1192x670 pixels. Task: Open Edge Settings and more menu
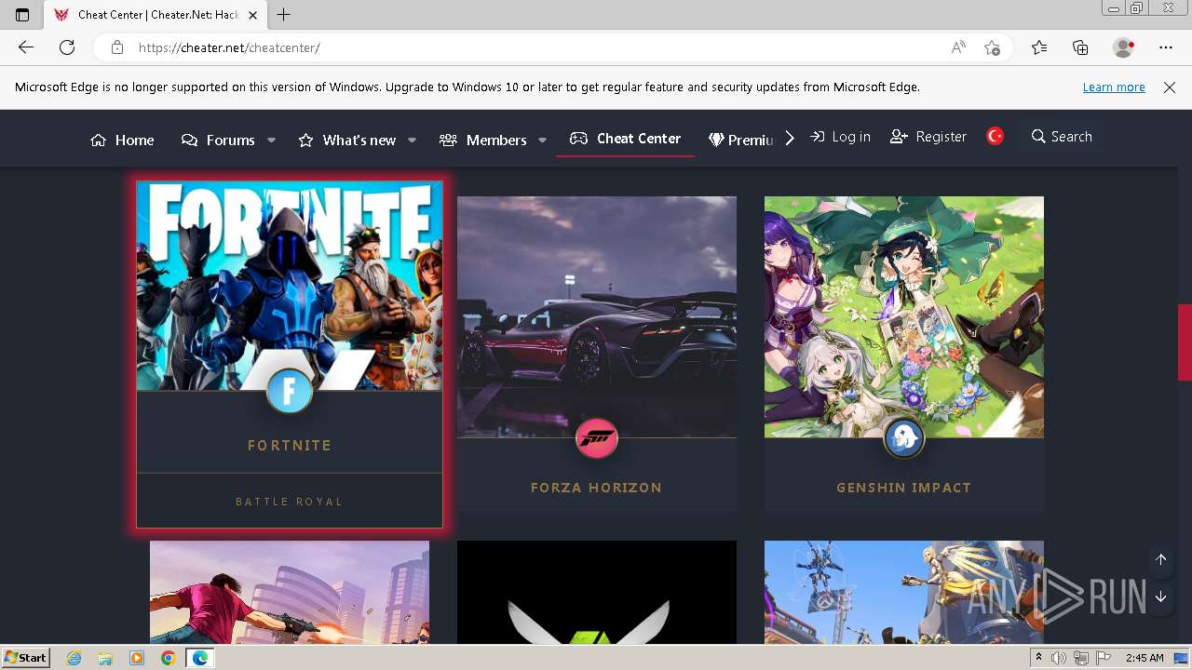click(1166, 47)
